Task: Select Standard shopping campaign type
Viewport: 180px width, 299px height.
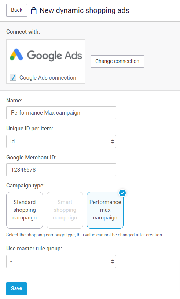Action: coord(25,210)
